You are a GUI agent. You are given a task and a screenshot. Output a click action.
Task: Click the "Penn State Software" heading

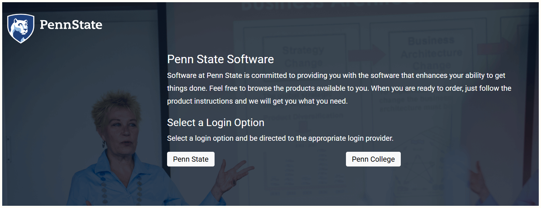pos(220,59)
